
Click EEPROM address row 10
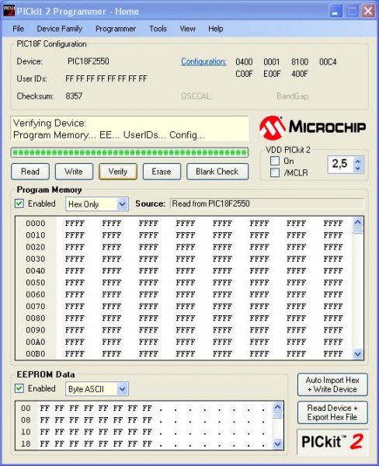(26, 432)
